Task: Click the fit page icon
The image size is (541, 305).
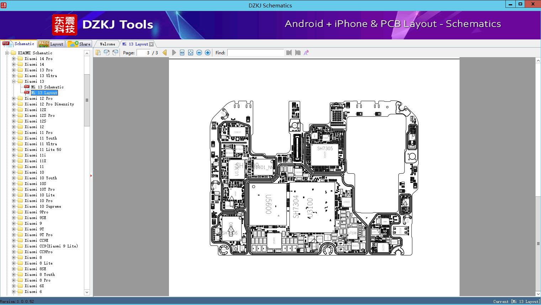Action: click(x=191, y=53)
